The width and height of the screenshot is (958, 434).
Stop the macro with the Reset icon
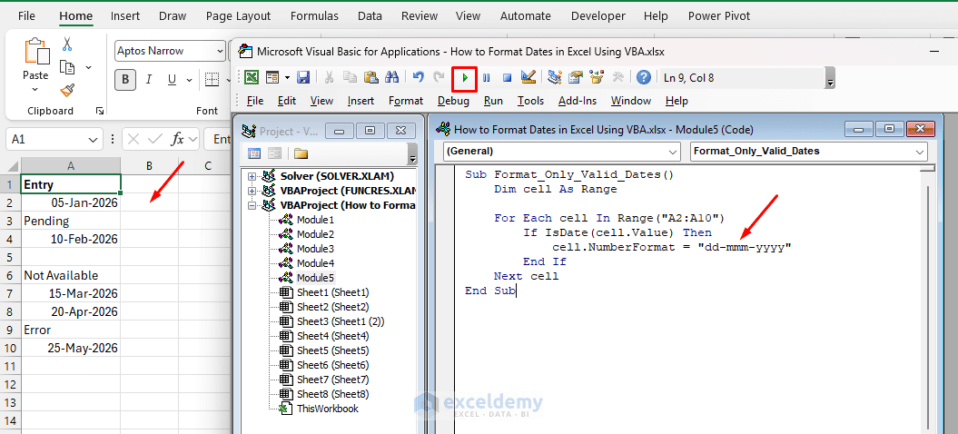pos(507,78)
